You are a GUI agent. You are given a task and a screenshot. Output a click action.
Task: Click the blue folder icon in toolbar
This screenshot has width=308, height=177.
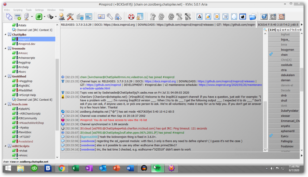point(252,17)
